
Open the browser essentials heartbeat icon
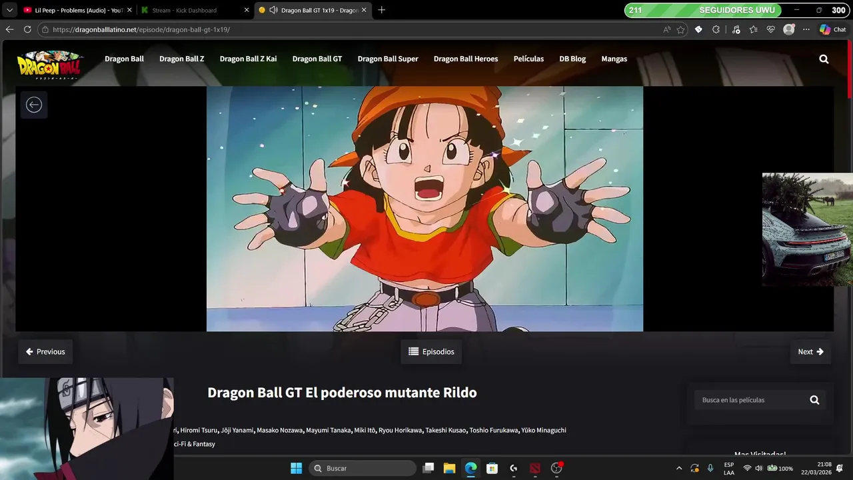tap(771, 29)
